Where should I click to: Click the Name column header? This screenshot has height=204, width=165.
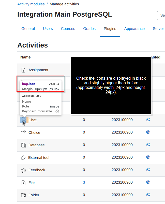coord(25,57)
